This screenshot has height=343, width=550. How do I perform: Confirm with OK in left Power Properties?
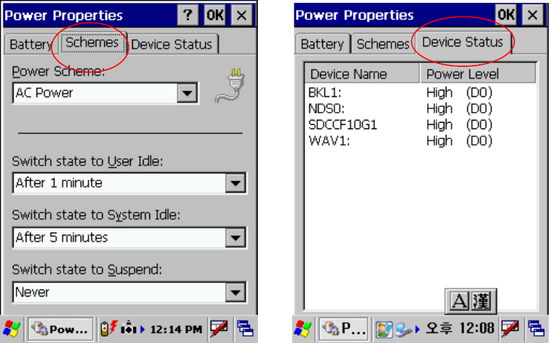[x=215, y=15]
